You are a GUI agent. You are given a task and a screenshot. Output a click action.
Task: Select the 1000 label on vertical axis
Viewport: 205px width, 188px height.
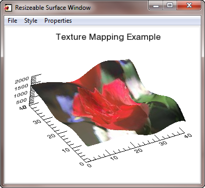click(x=21, y=95)
